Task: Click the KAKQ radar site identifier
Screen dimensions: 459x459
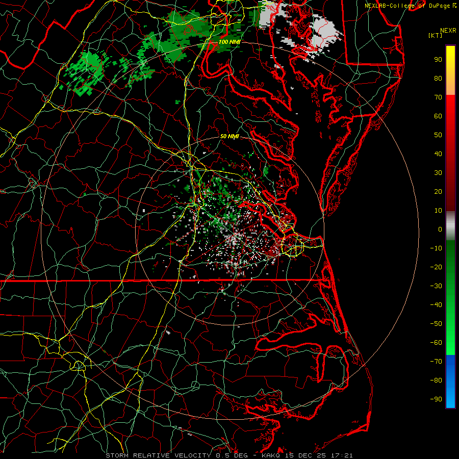Action: click(271, 455)
